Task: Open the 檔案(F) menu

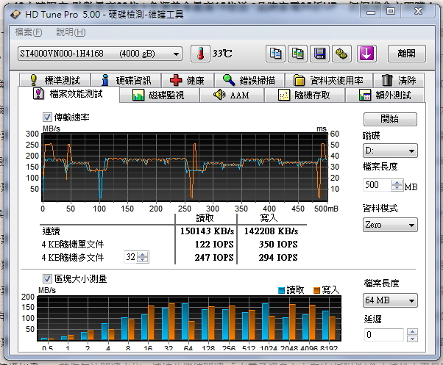Action: pos(28,32)
